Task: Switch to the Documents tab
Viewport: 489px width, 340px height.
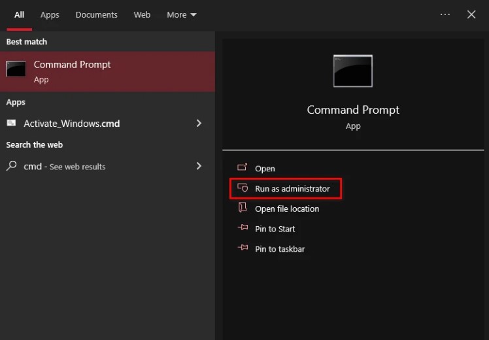Action: [96, 14]
